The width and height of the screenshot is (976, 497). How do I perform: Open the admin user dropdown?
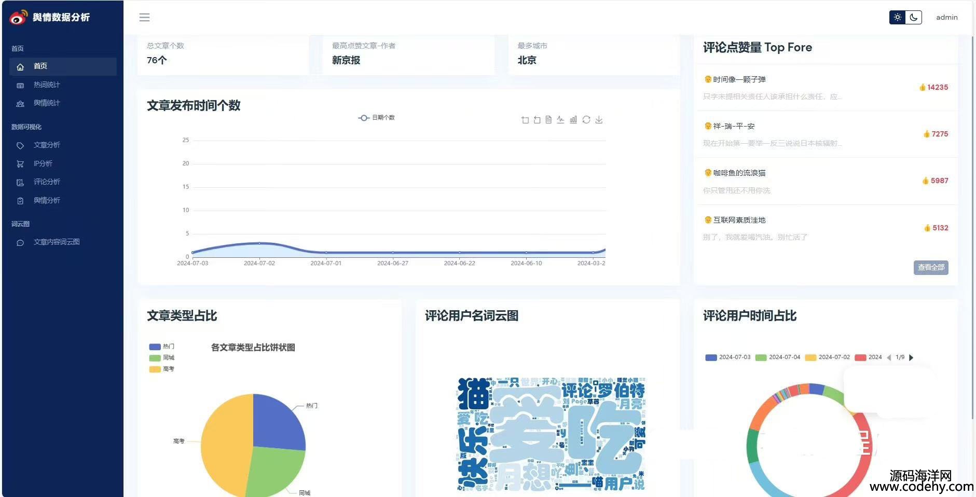946,17
